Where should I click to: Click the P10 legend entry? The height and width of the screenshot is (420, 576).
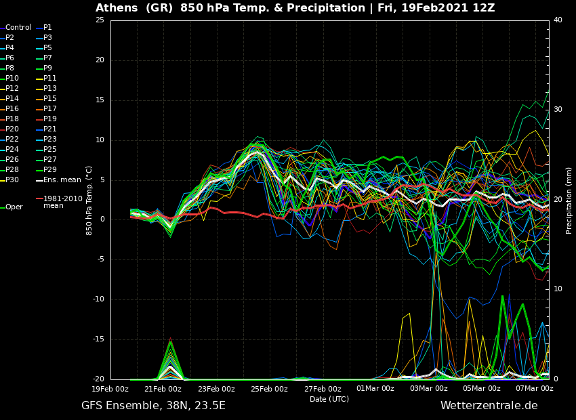point(12,79)
